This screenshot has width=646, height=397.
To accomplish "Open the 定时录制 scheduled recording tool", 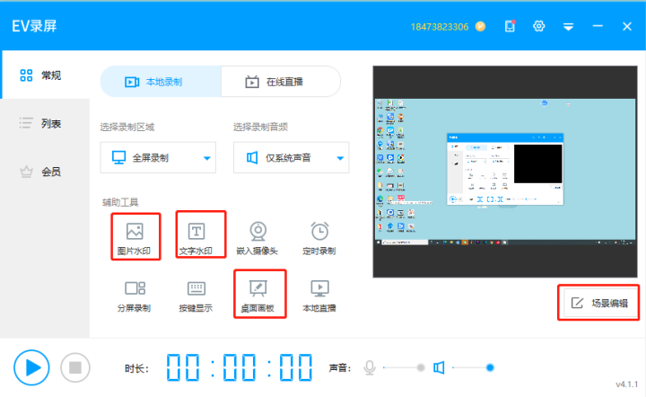I will [319, 238].
